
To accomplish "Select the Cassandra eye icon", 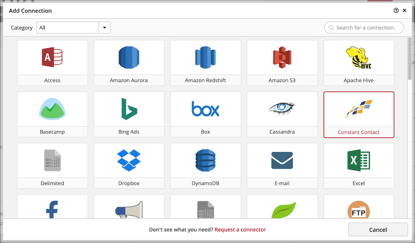I will pyautogui.click(x=282, y=109).
